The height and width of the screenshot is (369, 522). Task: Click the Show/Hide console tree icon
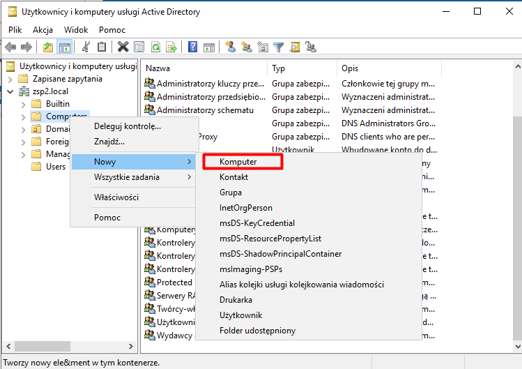click(64, 47)
